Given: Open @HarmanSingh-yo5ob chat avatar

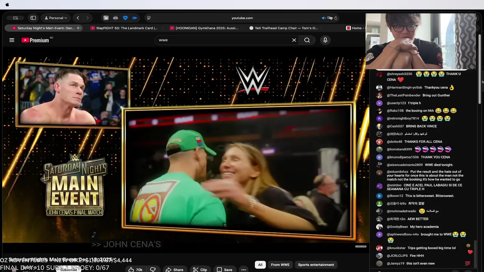Looking at the screenshot, I should (379, 88).
